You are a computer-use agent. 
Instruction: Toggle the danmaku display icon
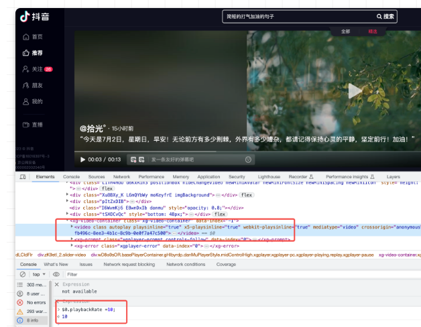click(133, 159)
